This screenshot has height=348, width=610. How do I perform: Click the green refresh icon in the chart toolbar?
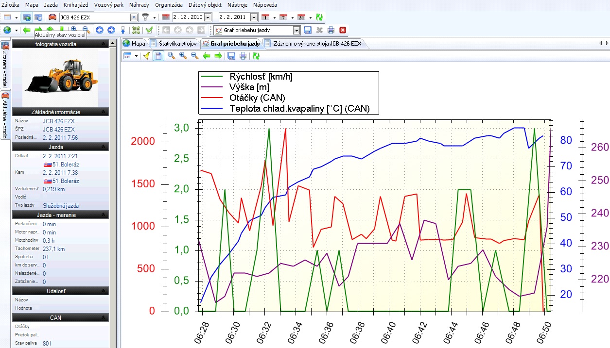pos(256,56)
